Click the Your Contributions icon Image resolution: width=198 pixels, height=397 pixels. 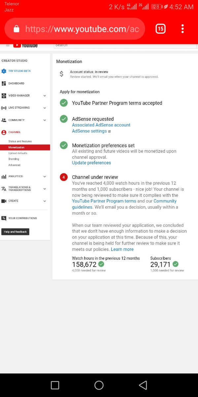(4, 218)
